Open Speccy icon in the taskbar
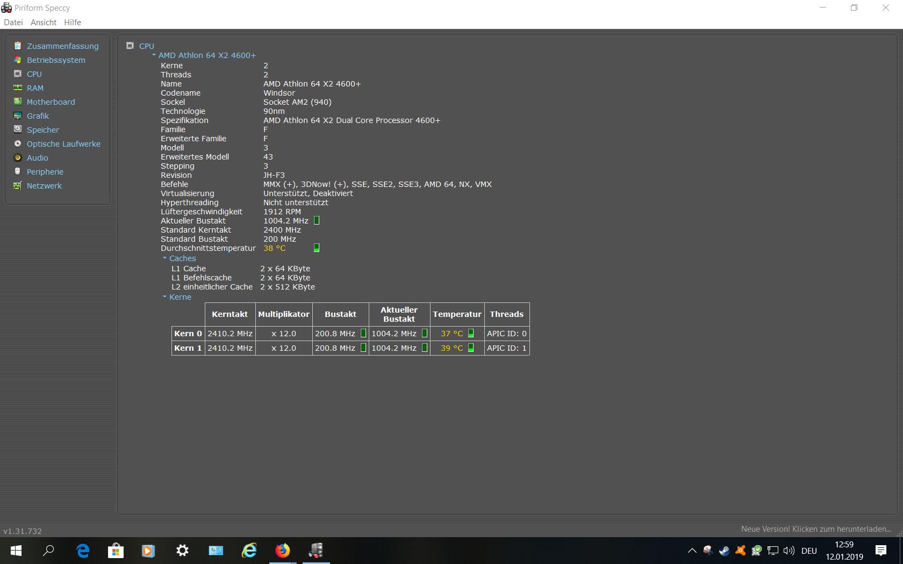This screenshot has height=564, width=903. click(x=316, y=551)
